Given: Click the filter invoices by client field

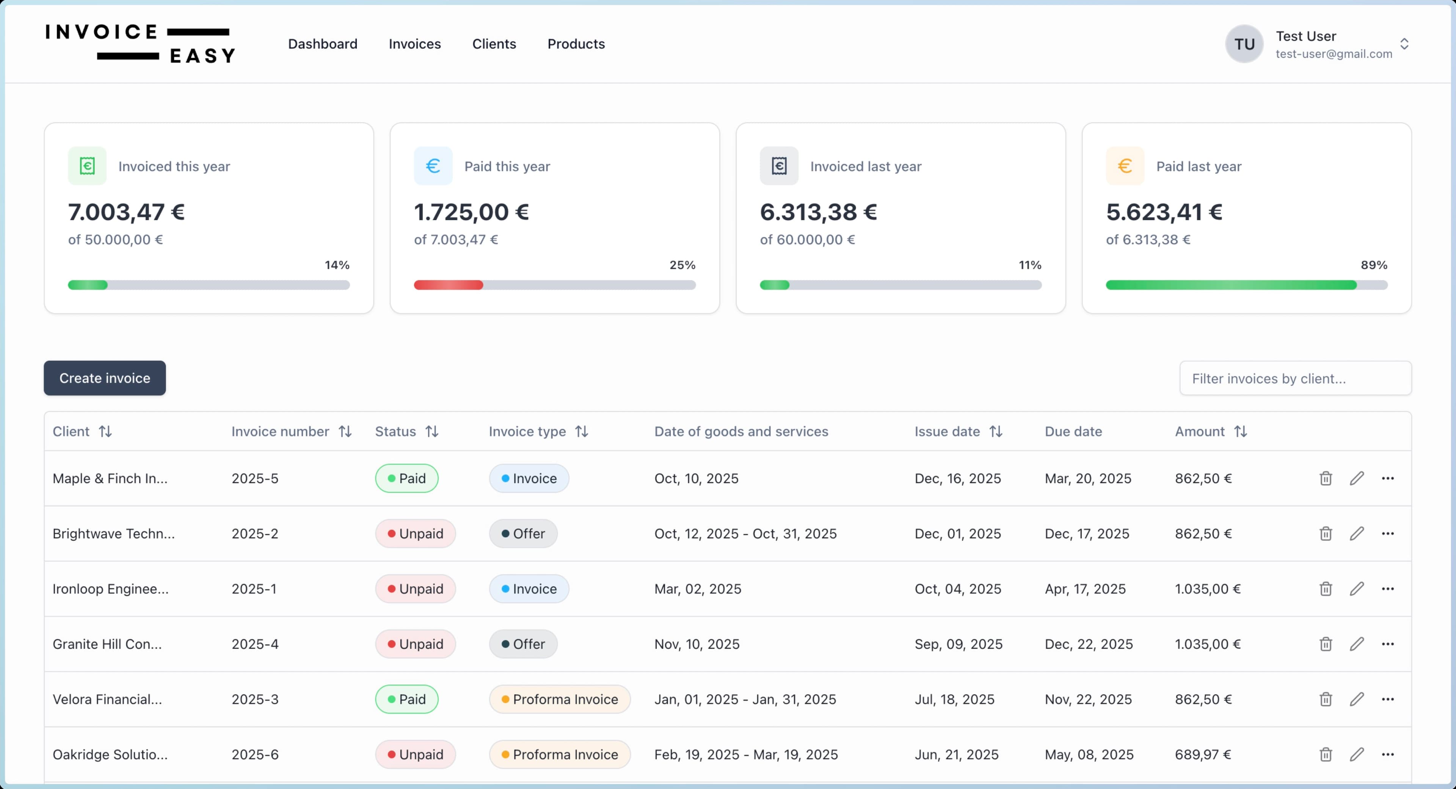Looking at the screenshot, I should click(x=1296, y=379).
